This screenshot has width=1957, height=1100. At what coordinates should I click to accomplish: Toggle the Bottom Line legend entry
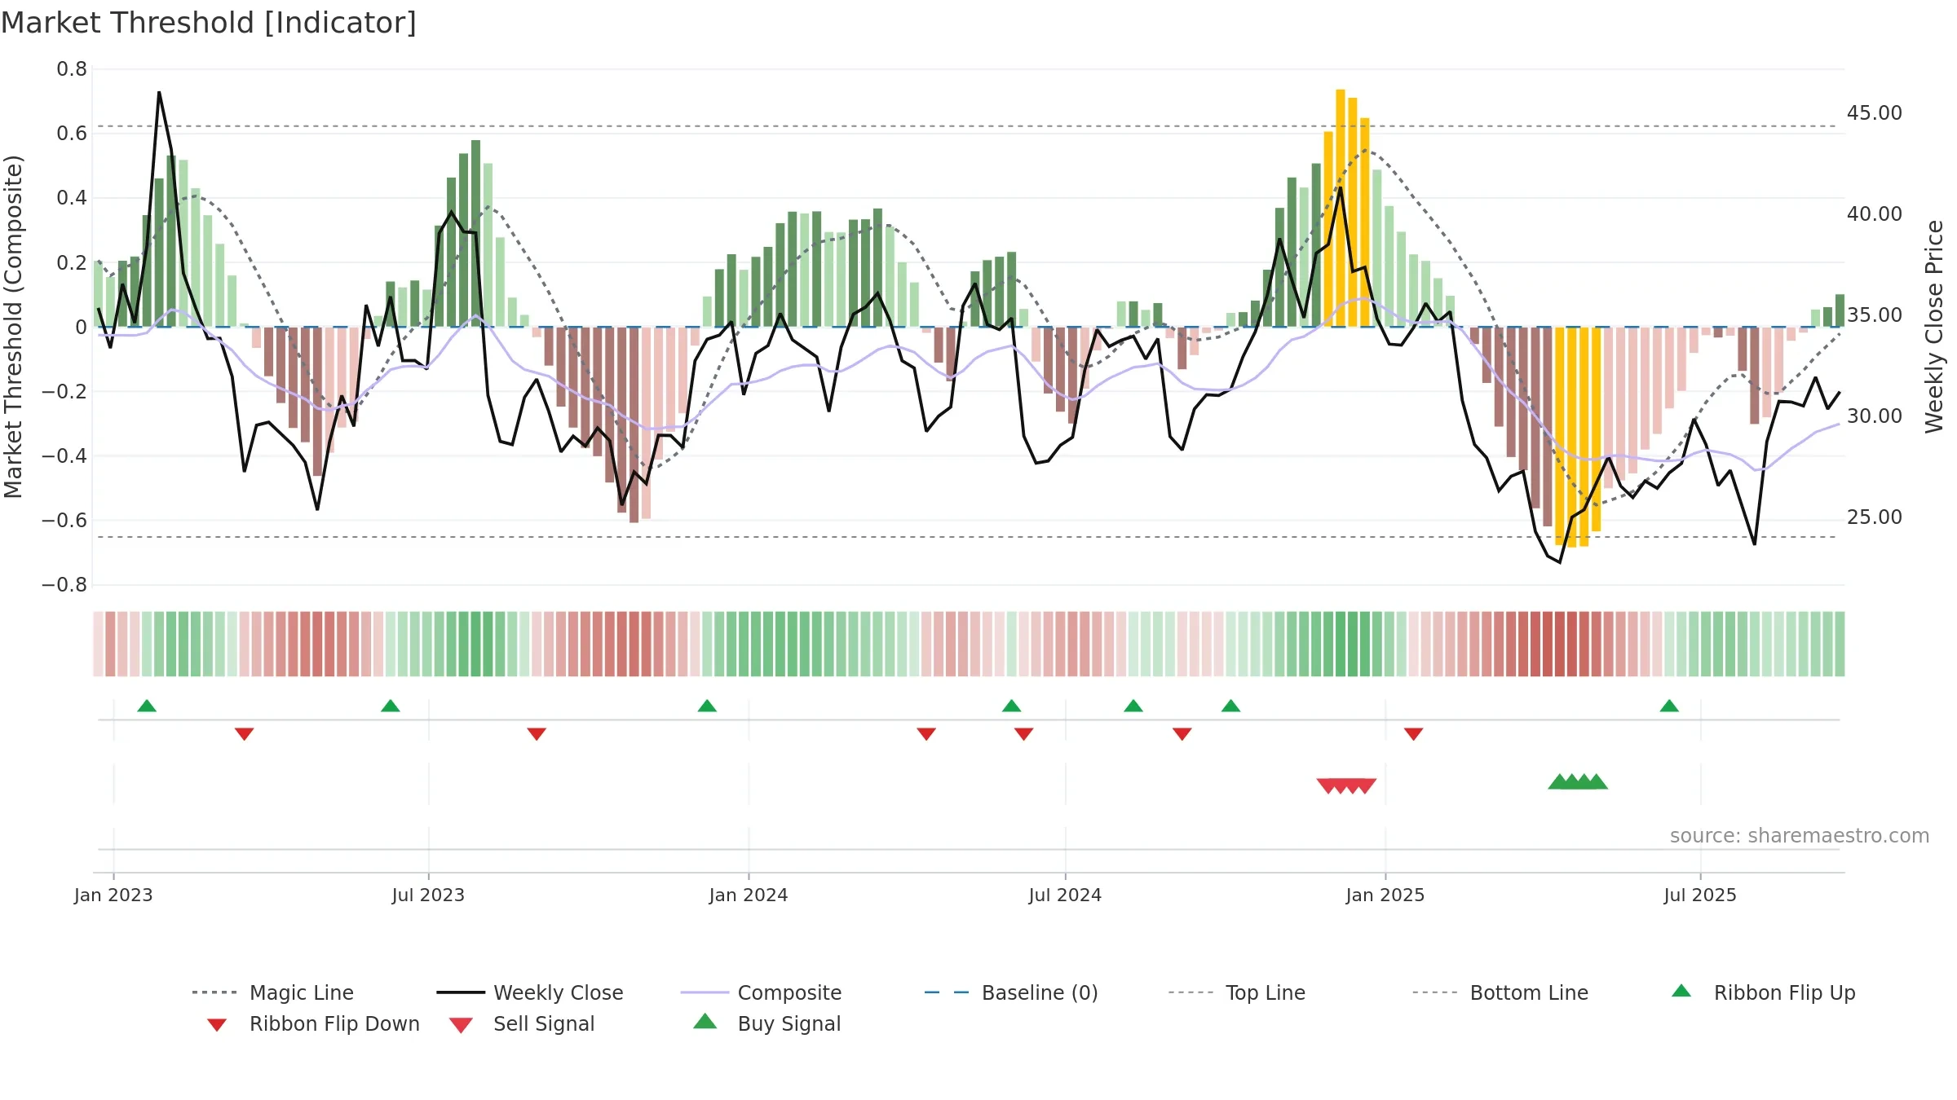(1500, 992)
